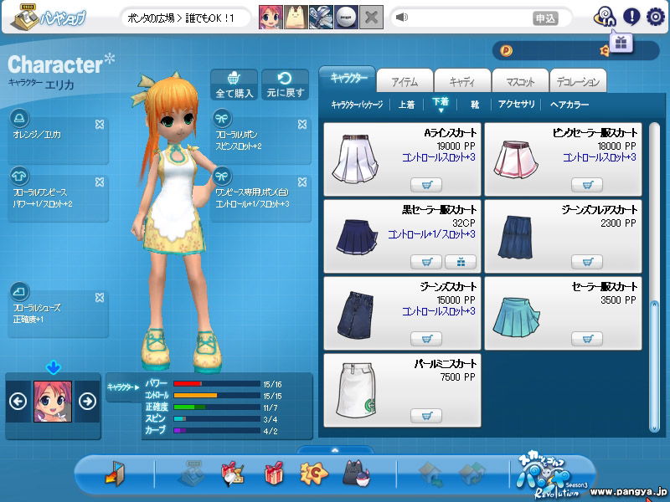
Task: Click the golf ball icon in top bar
Action: [346, 17]
